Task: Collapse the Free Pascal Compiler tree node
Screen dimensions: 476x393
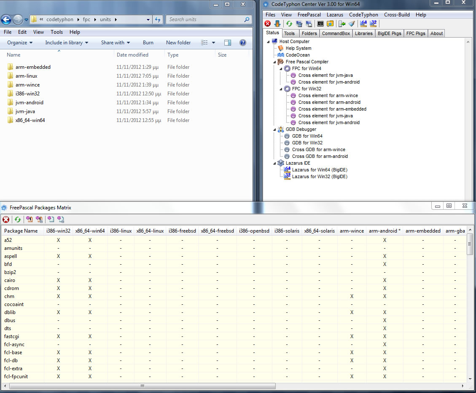Action: pos(274,62)
